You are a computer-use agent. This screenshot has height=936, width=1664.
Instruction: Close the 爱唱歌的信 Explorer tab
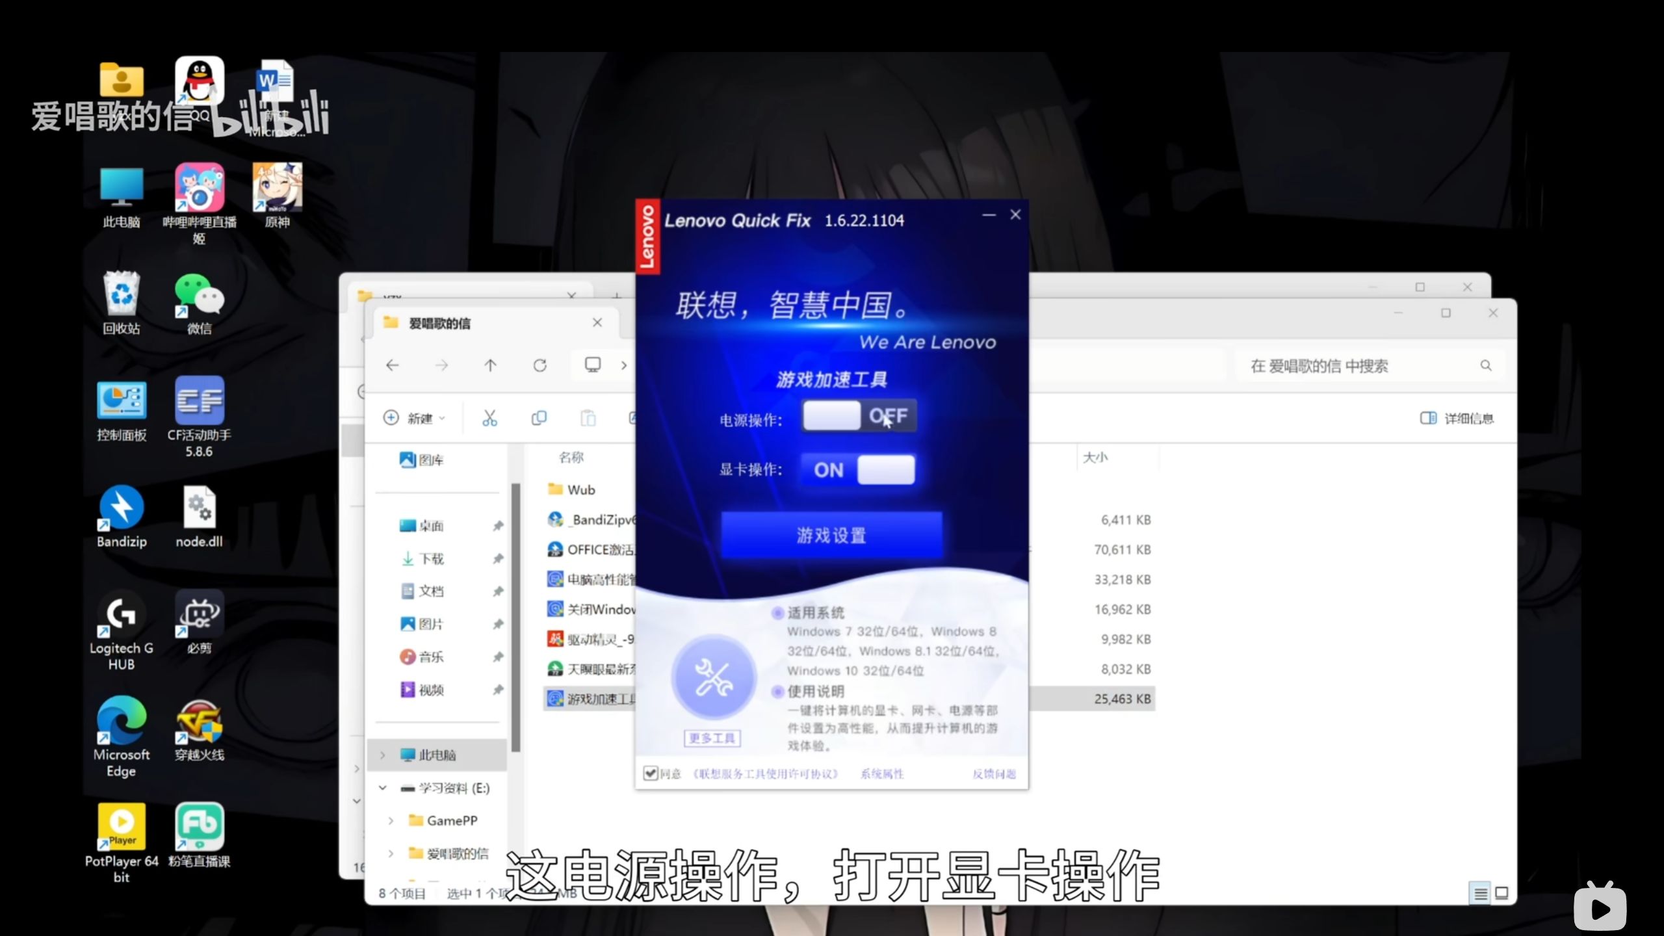point(597,322)
